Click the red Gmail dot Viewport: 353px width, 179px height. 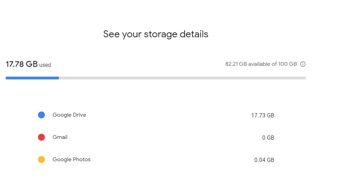(x=41, y=137)
